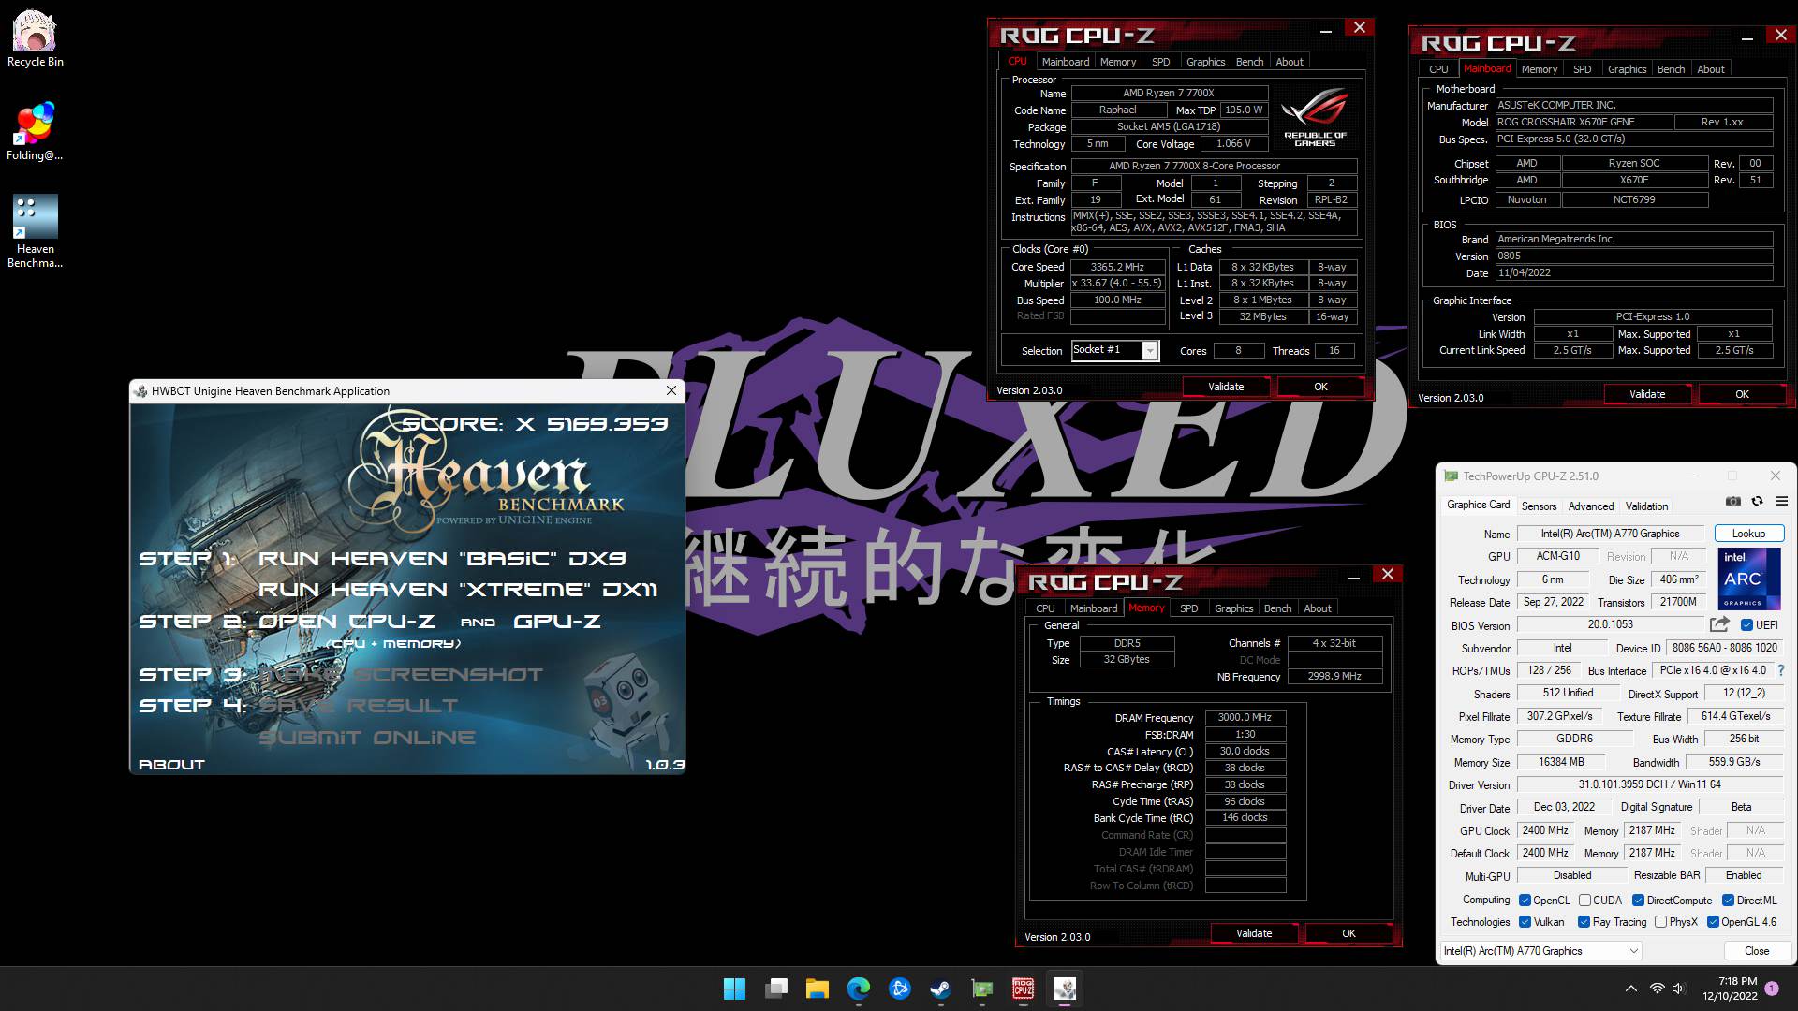Click Lookup button in GPU-Z
The height and width of the screenshot is (1011, 1798).
(x=1748, y=534)
